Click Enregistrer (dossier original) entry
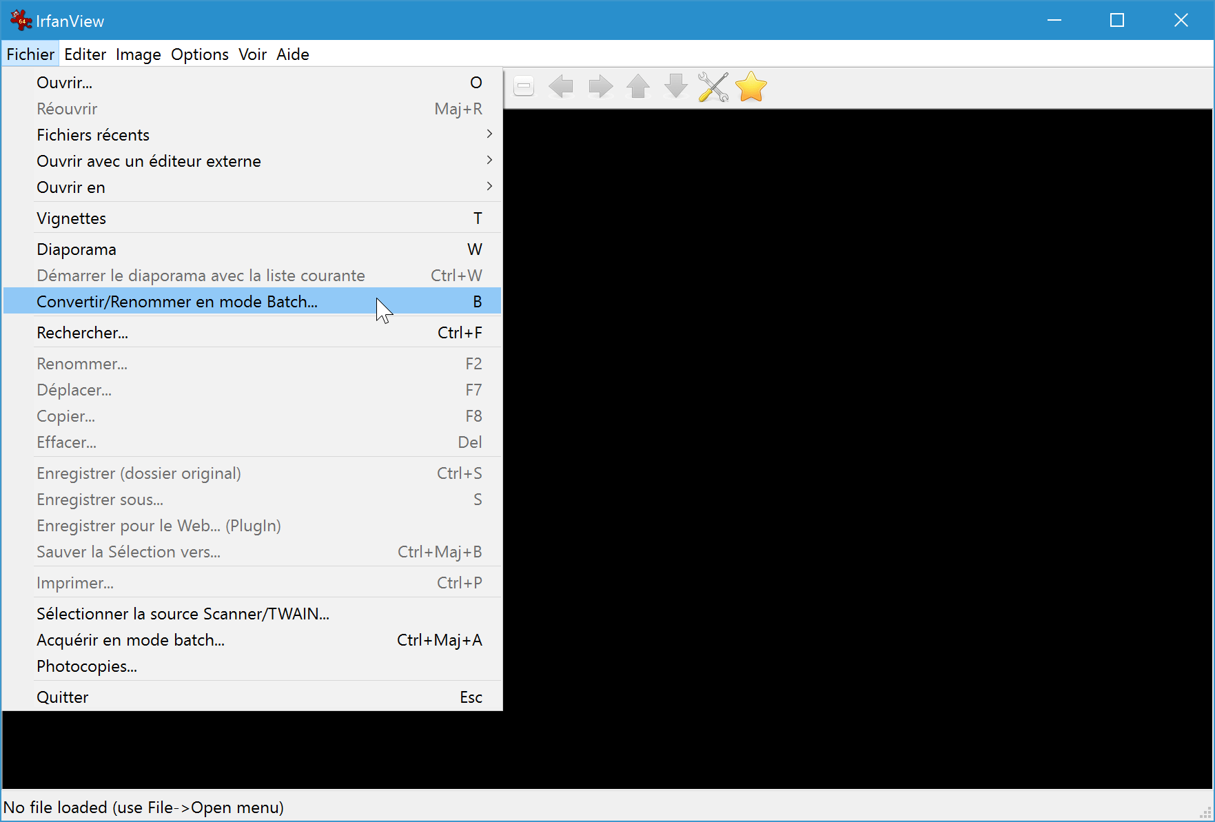This screenshot has height=822, width=1215. (252, 473)
